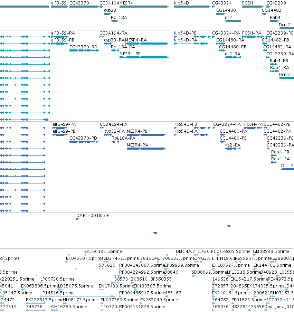Click transcript RpL18A-RA

pyautogui.click(x=115, y=50)
